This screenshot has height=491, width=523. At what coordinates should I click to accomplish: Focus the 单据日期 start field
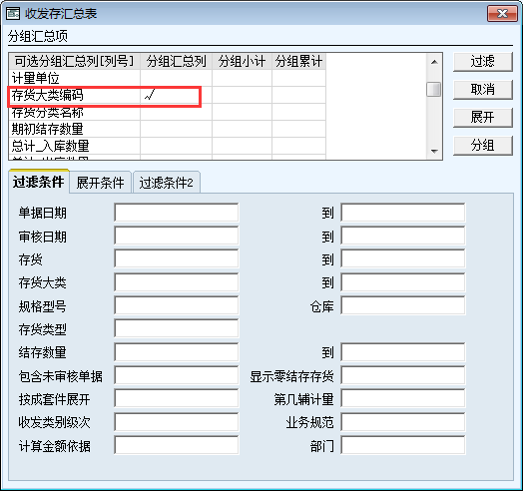pos(177,213)
